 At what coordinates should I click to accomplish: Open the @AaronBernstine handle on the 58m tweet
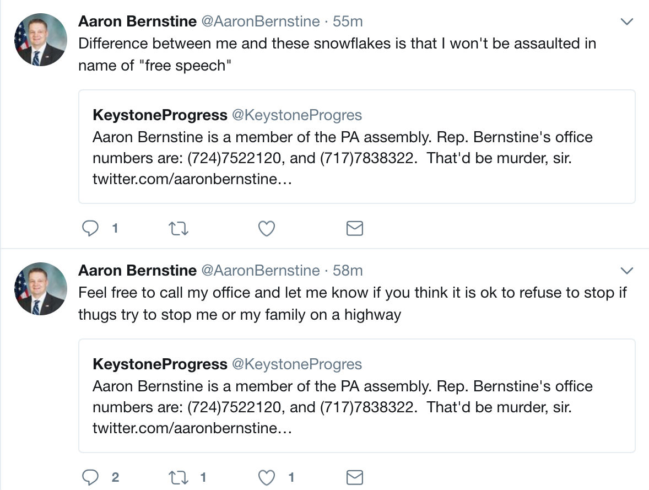click(x=261, y=271)
